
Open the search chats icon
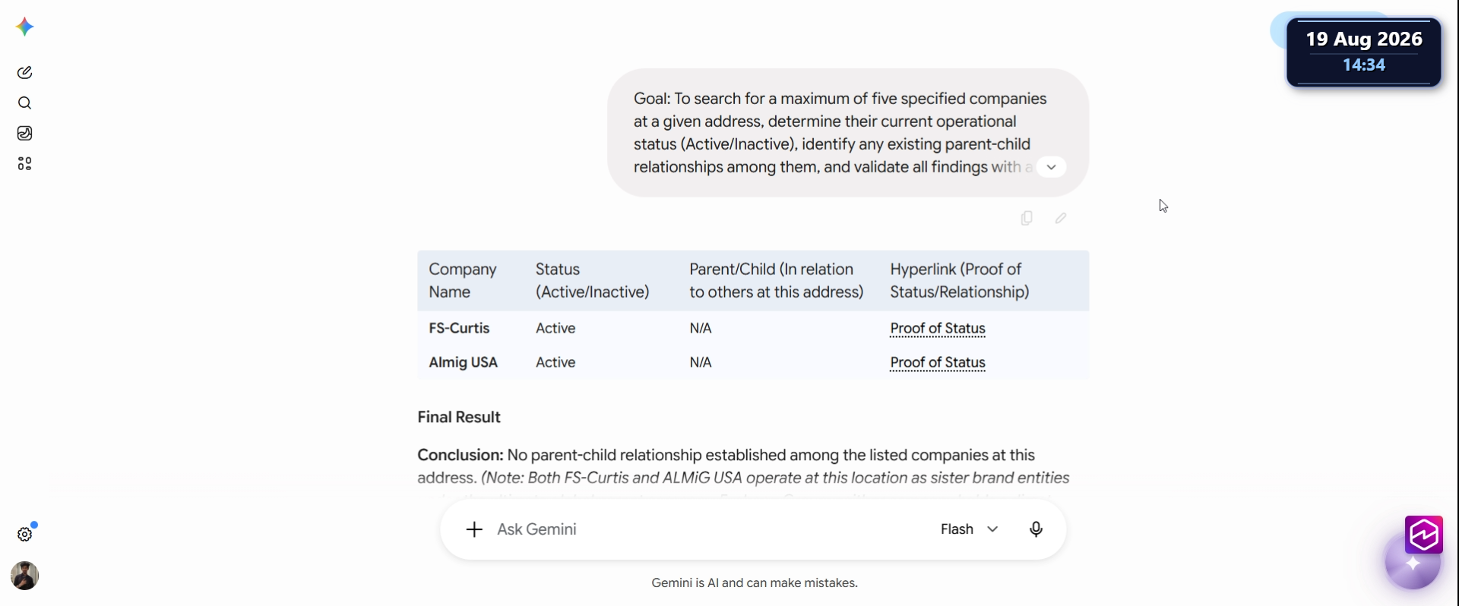click(24, 103)
